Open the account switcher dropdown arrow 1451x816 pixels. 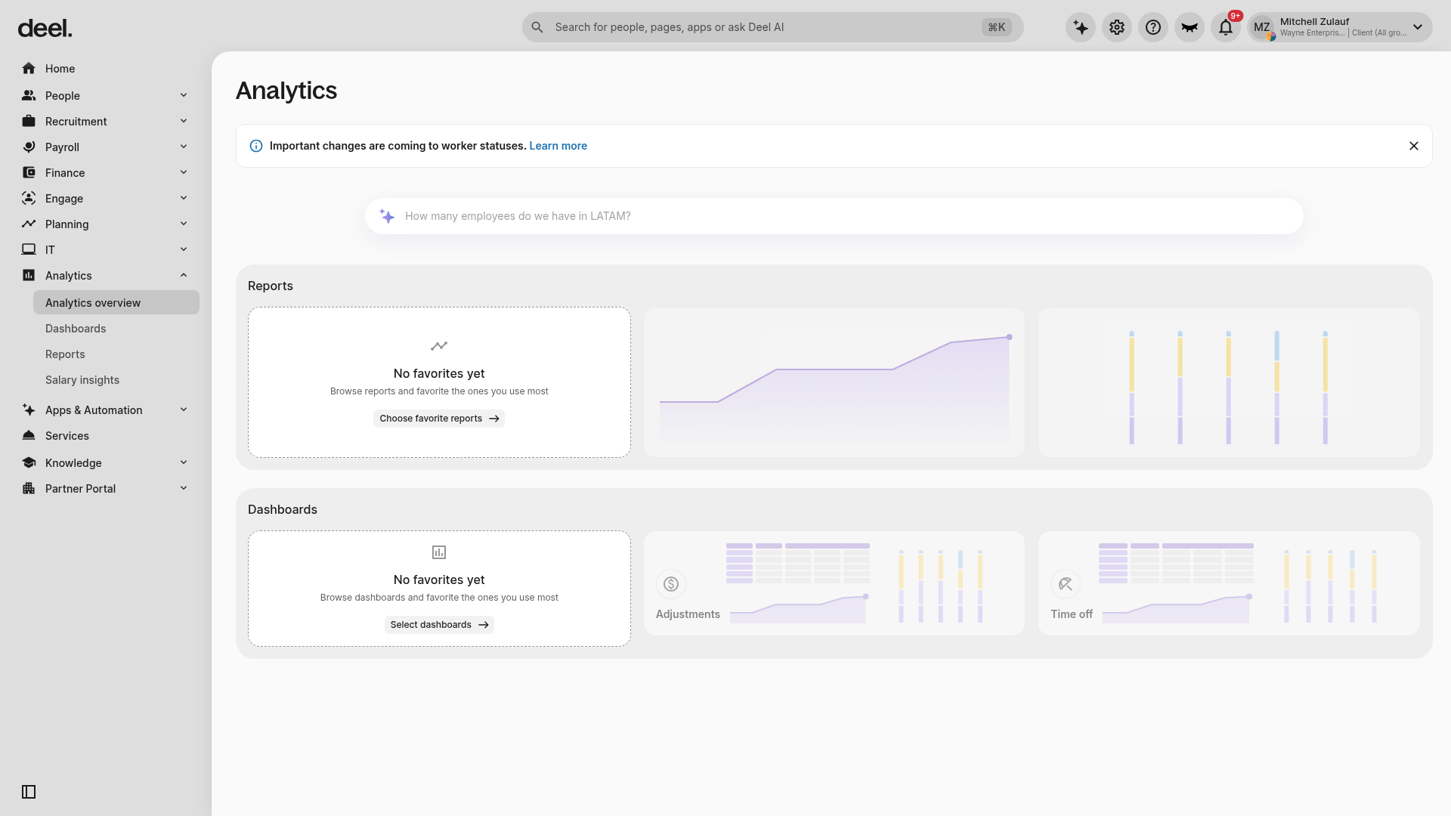coord(1418,27)
